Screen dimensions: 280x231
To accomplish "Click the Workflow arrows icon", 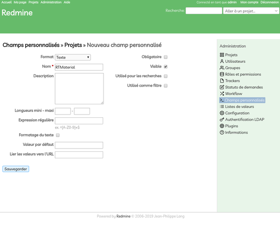I will [x=222, y=94].
